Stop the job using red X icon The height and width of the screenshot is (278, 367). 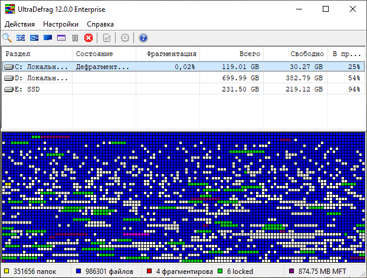pos(89,38)
